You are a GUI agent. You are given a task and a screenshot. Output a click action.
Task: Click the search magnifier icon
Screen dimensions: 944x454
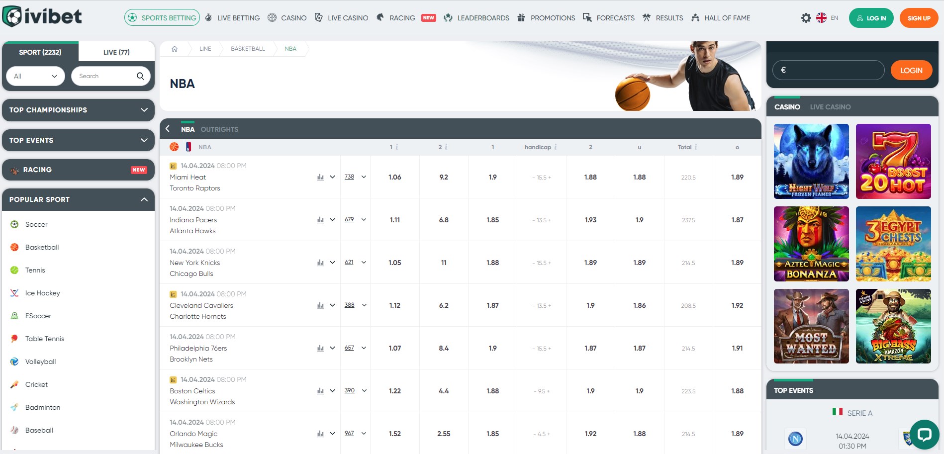[x=140, y=76]
